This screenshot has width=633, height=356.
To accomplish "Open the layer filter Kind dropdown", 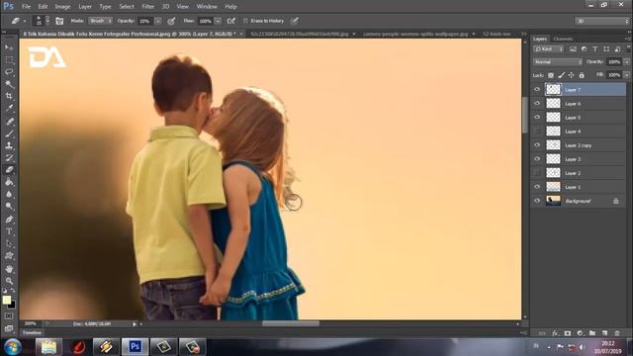I will tap(548, 48).
